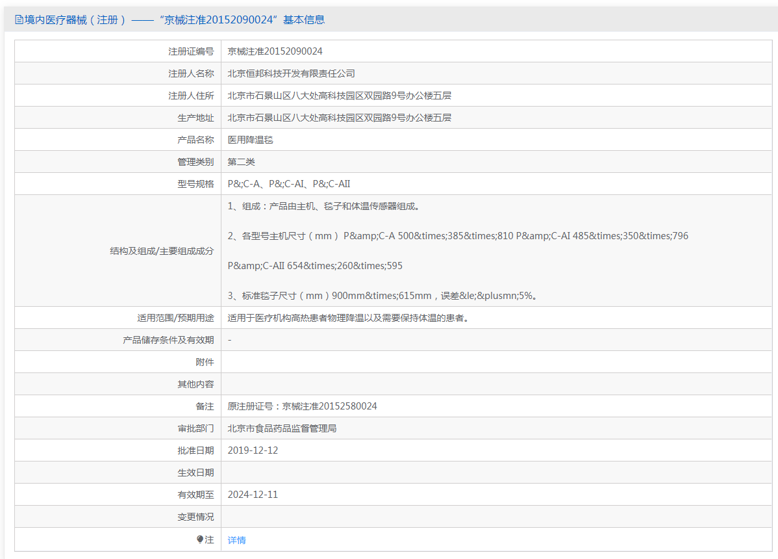Select line 3、标准毯子尺寸（mm）

384,295
